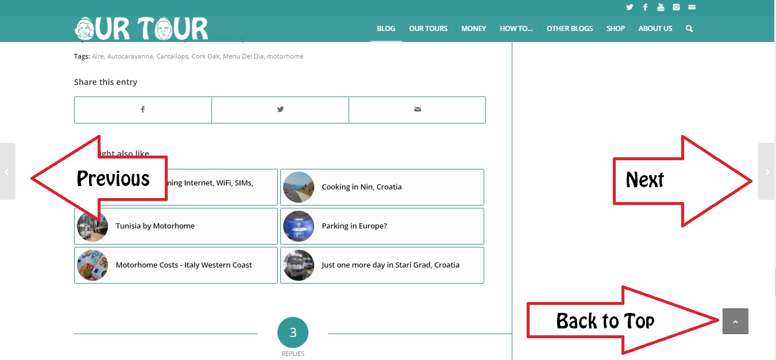
Task: Open the motorhome tag link
Action: [x=285, y=56]
